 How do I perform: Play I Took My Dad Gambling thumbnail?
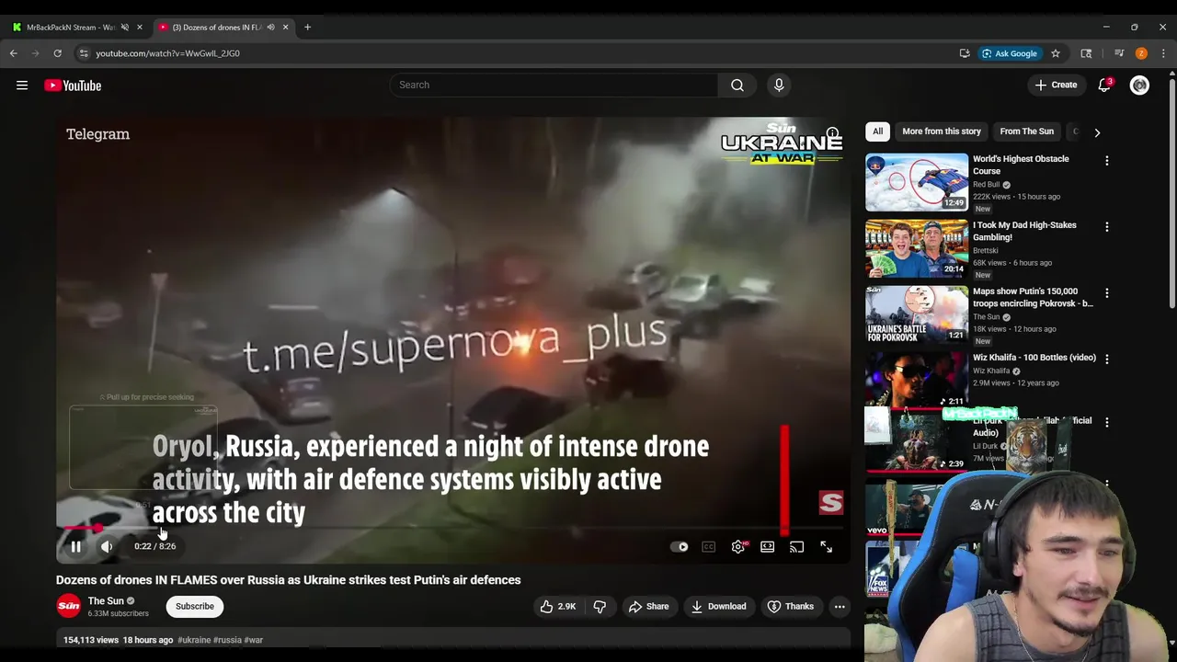[917, 248]
